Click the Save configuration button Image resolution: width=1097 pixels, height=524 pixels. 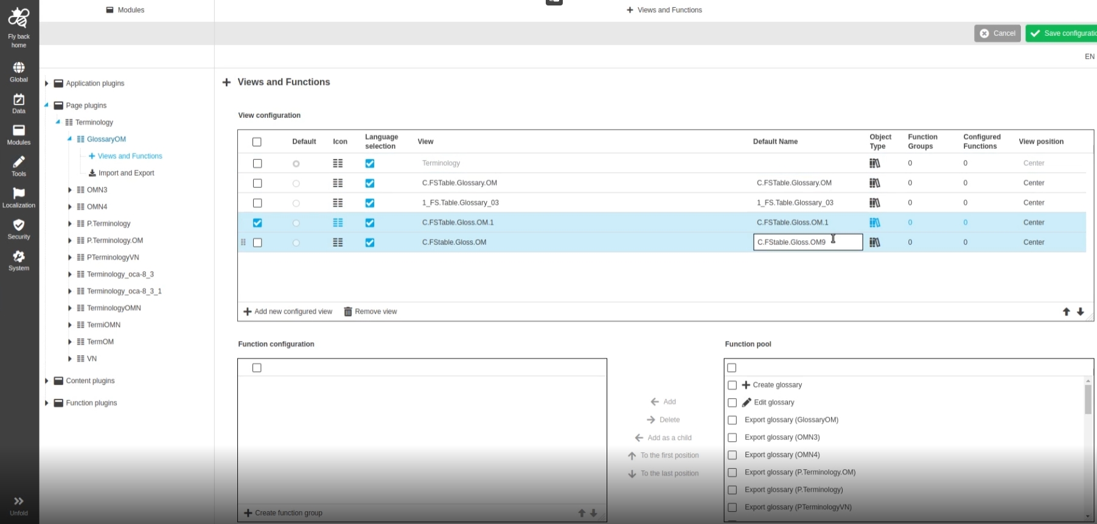tap(1062, 33)
